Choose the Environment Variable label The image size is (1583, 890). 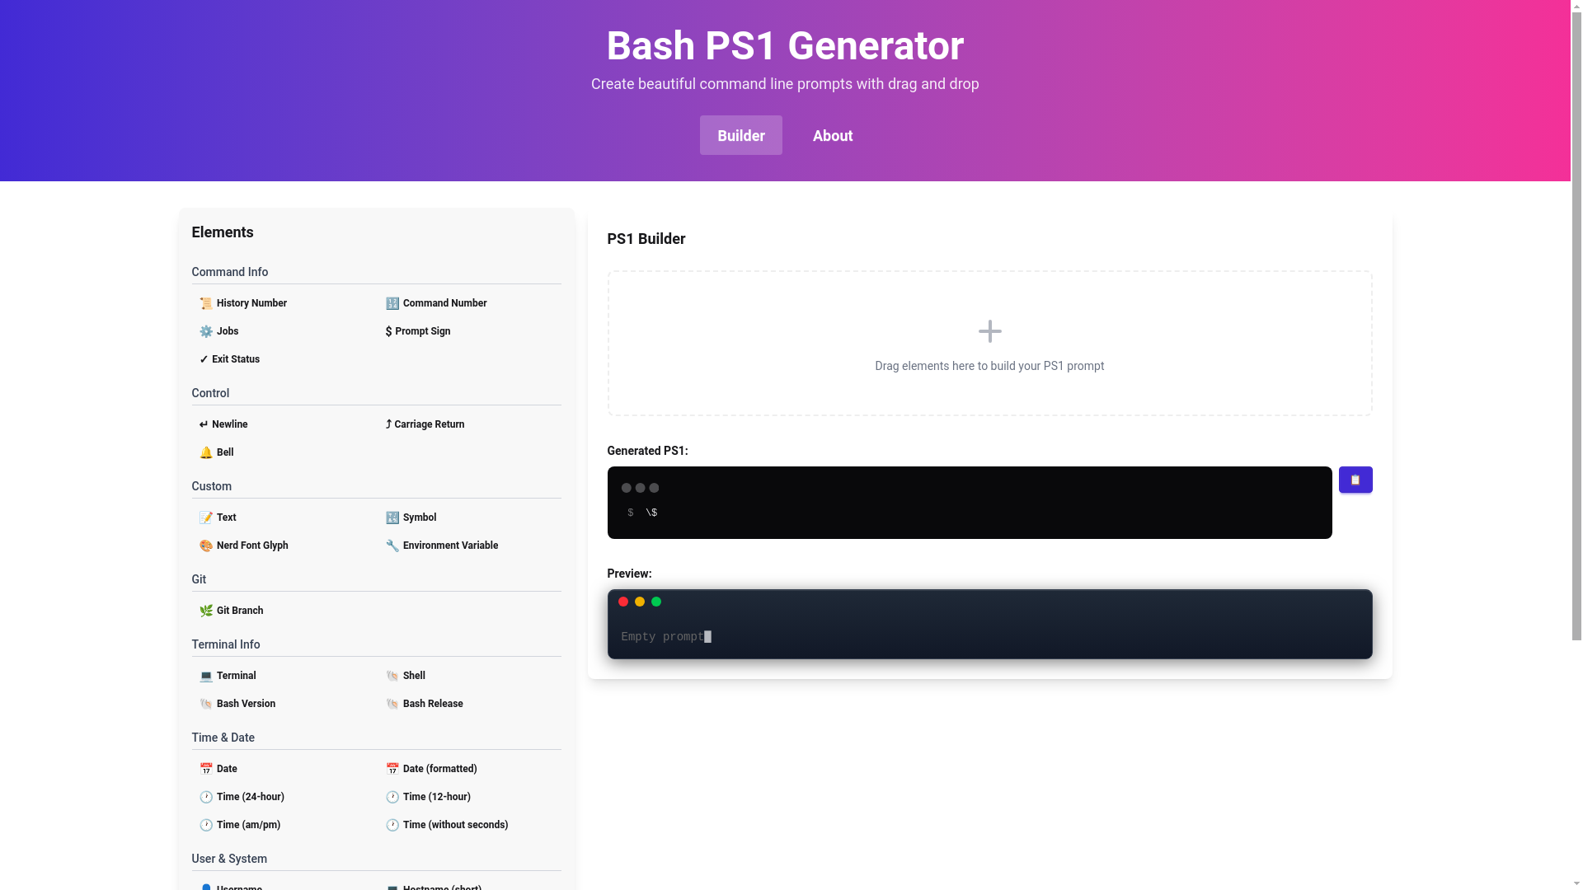click(x=450, y=546)
